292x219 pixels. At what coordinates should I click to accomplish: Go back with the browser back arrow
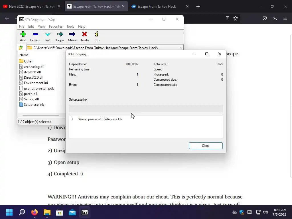[x=7, y=18]
